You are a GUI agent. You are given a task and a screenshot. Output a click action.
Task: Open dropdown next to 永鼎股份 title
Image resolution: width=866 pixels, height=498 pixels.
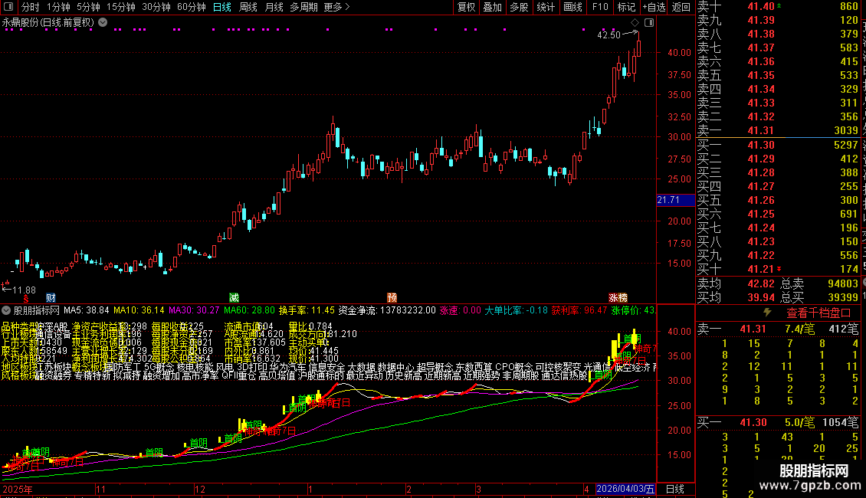click(x=103, y=23)
